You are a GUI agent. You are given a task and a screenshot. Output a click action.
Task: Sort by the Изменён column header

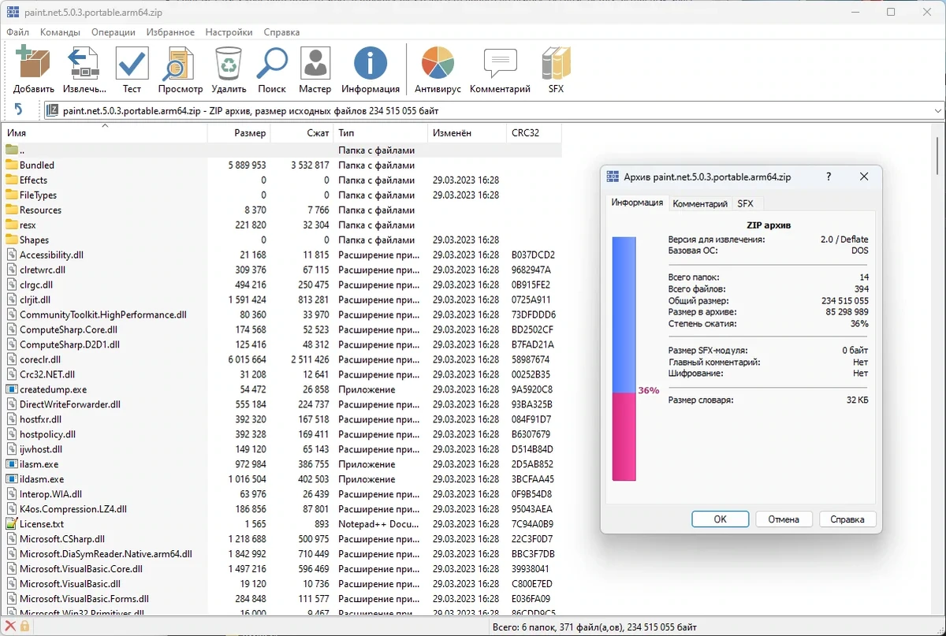point(467,133)
